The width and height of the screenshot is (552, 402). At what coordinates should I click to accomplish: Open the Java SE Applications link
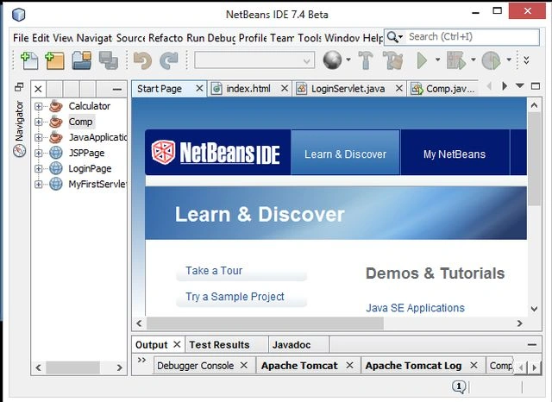pos(415,308)
